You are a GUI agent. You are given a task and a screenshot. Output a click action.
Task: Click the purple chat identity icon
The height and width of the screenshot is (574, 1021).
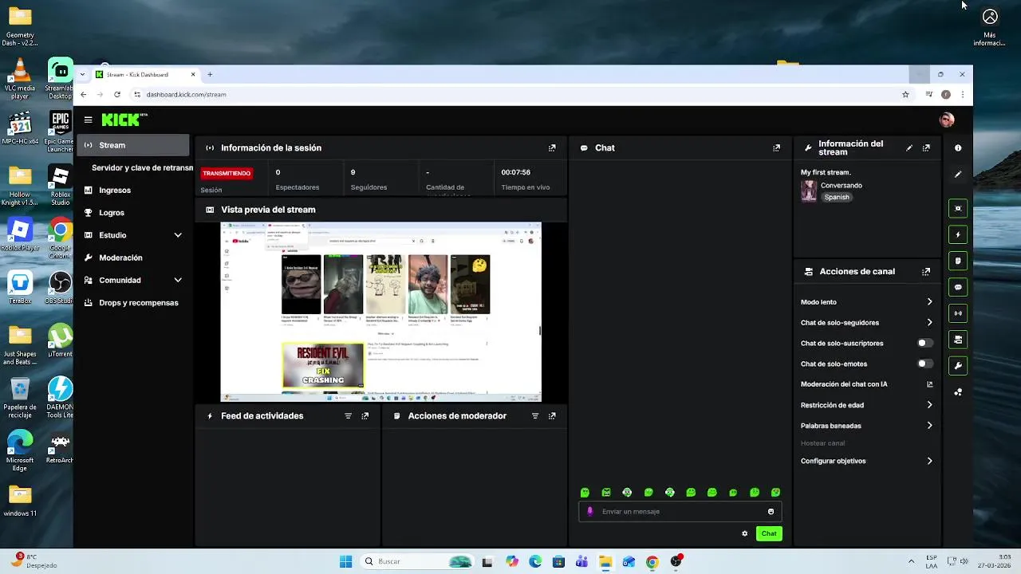[x=590, y=511]
